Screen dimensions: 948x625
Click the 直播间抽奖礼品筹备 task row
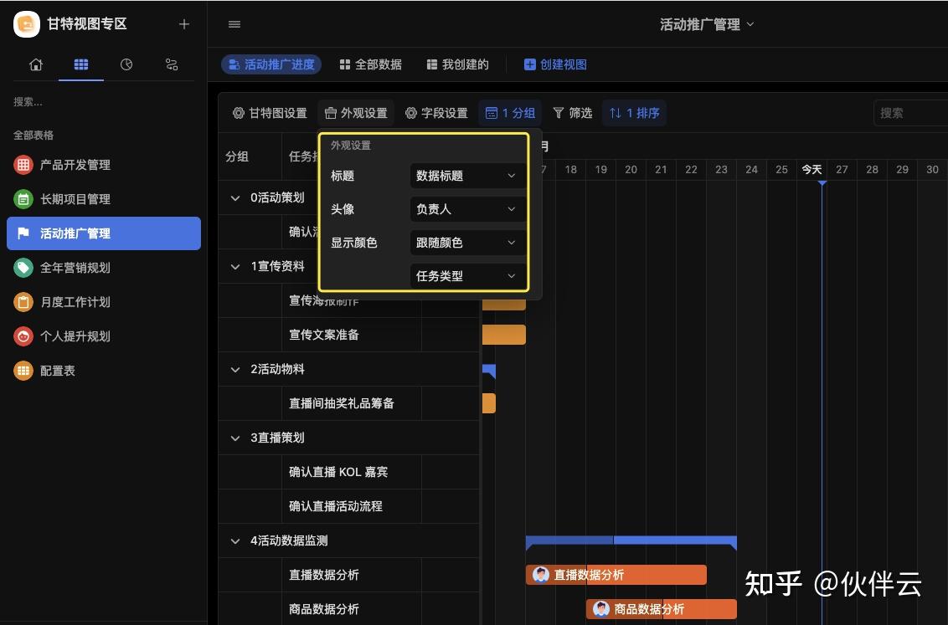tap(349, 403)
